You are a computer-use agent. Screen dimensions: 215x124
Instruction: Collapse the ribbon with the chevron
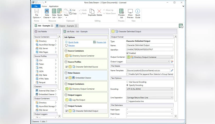pos(183,6)
